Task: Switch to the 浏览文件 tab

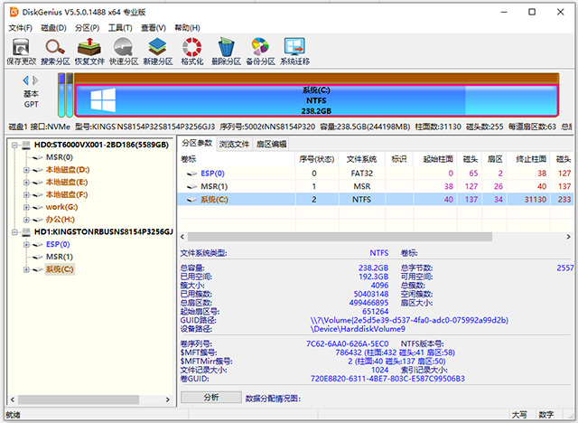Action: coord(234,145)
